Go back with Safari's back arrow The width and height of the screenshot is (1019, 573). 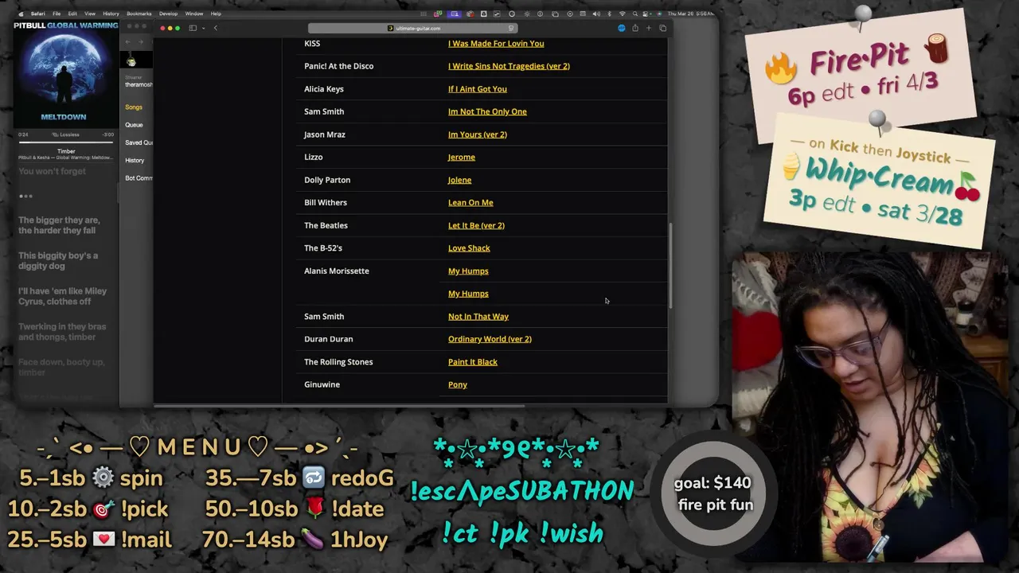click(216, 28)
